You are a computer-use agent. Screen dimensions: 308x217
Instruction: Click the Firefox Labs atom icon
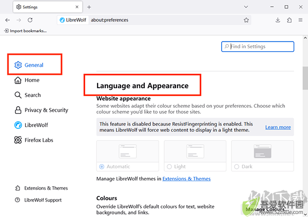(x=18, y=140)
